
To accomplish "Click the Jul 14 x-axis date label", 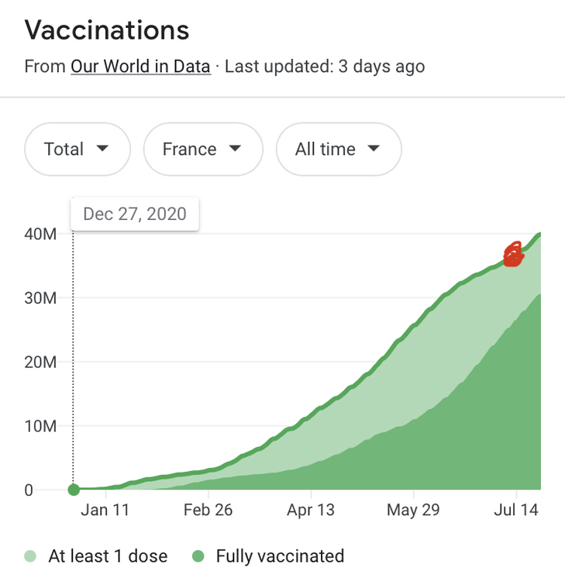I will pos(515,510).
